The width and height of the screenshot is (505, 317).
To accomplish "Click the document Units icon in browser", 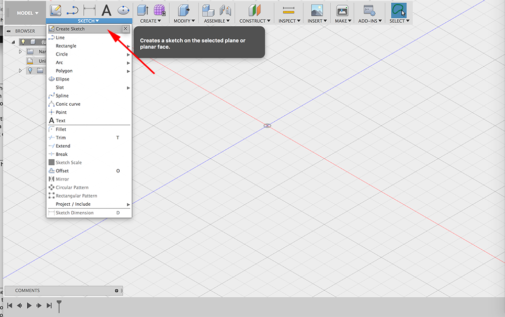I will click(x=30, y=61).
